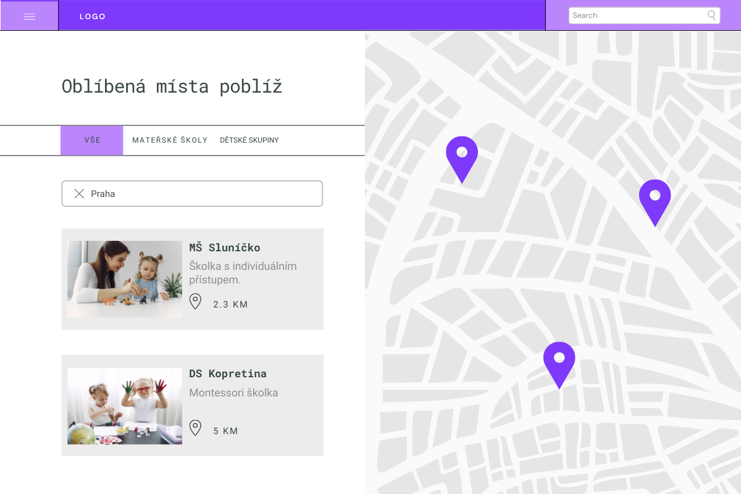
Task: Click the 2.3 KM distance label
Action: point(230,304)
